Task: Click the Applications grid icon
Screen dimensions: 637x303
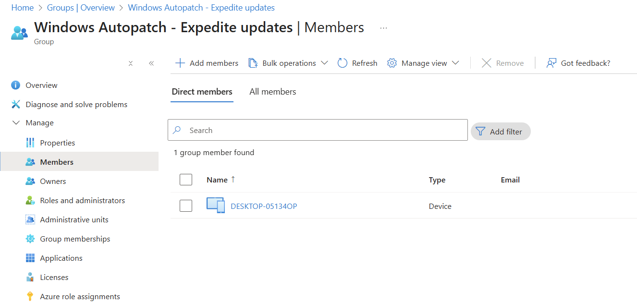Action: (x=30, y=258)
